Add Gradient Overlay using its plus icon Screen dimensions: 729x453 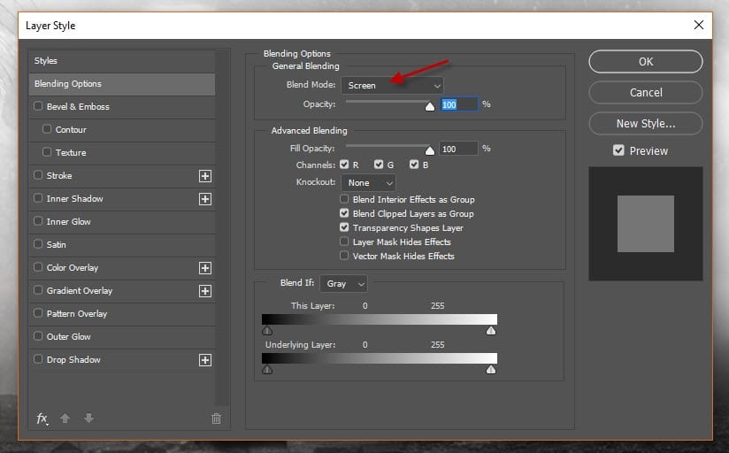[x=205, y=291]
